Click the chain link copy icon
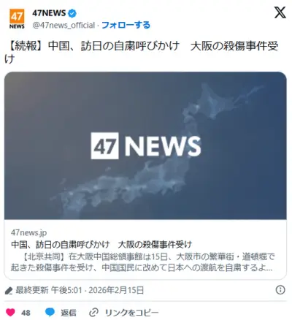The image size is (292, 320). click(93, 312)
